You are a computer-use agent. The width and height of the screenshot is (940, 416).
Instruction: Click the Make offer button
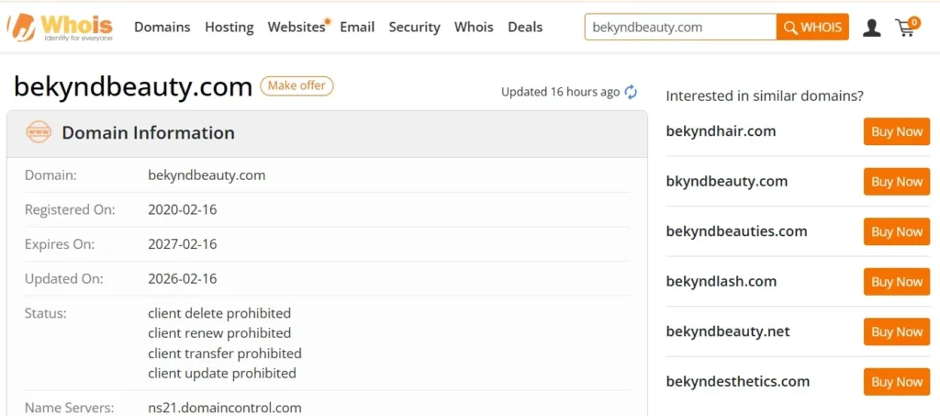(x=297, y=85)
